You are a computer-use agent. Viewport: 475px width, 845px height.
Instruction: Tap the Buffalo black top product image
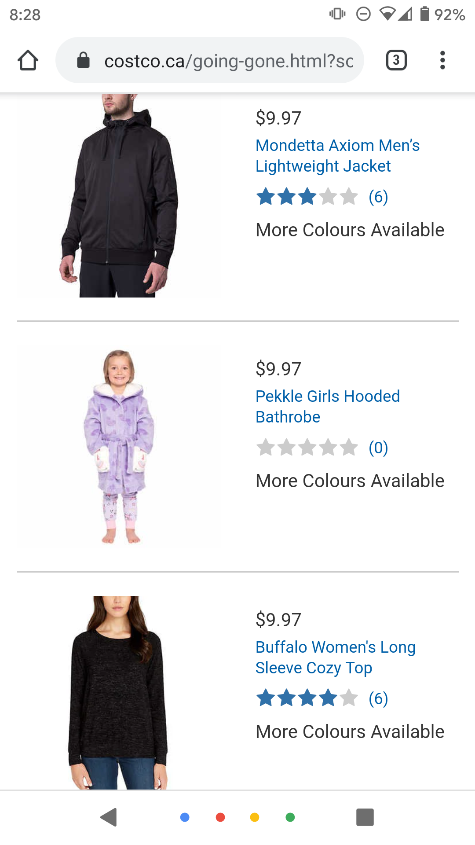(118, 692)
